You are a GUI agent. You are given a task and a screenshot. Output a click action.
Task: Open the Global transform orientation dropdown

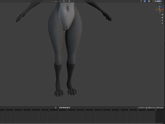pos(55,1)
